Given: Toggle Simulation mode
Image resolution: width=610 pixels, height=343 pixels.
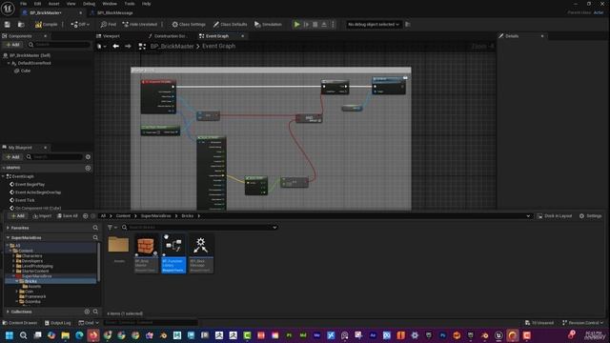Looking at the screenshot, I should (268, 25).
